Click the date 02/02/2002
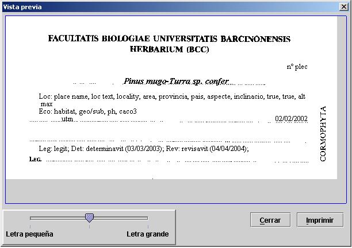Image resolution: width=352 pixels, height=248 pixels. [x=291, y=118]
